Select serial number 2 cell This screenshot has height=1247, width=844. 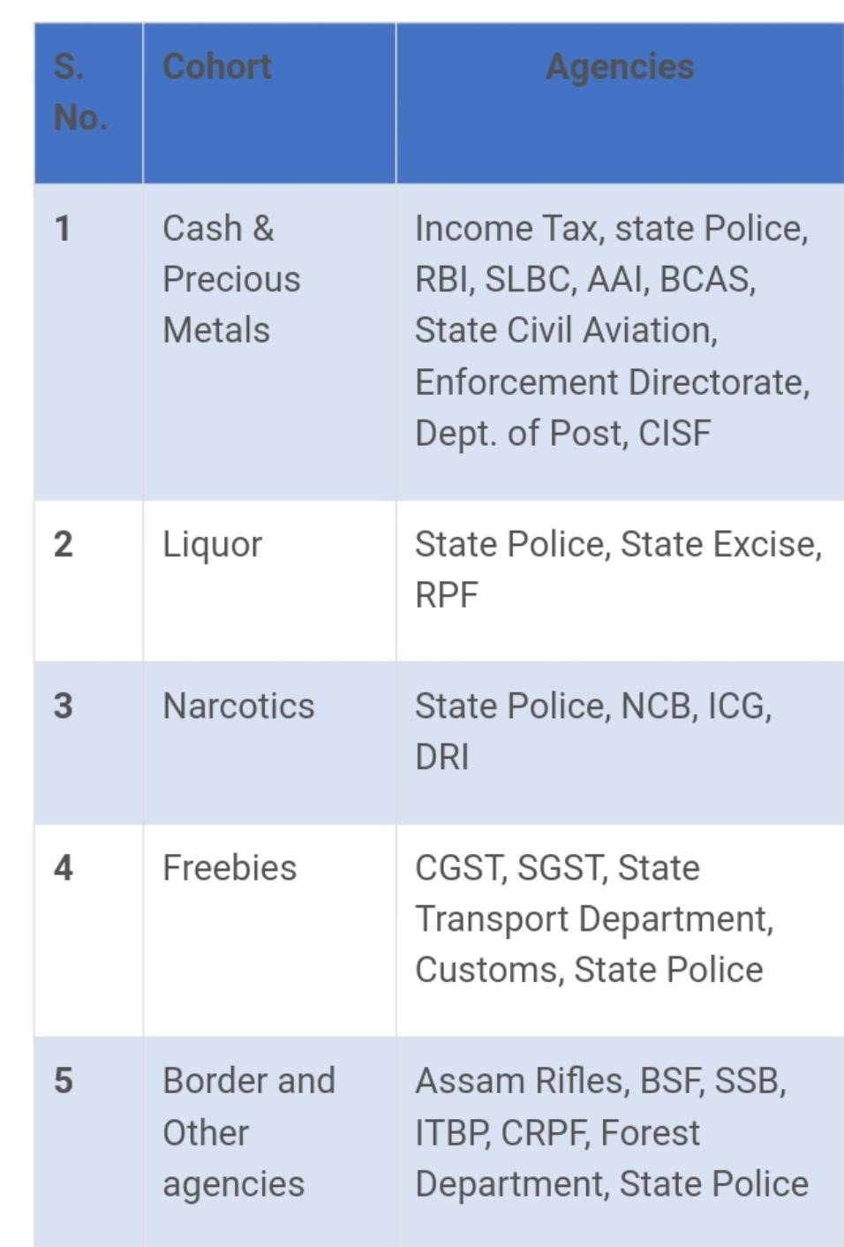(x=63, y=544)
